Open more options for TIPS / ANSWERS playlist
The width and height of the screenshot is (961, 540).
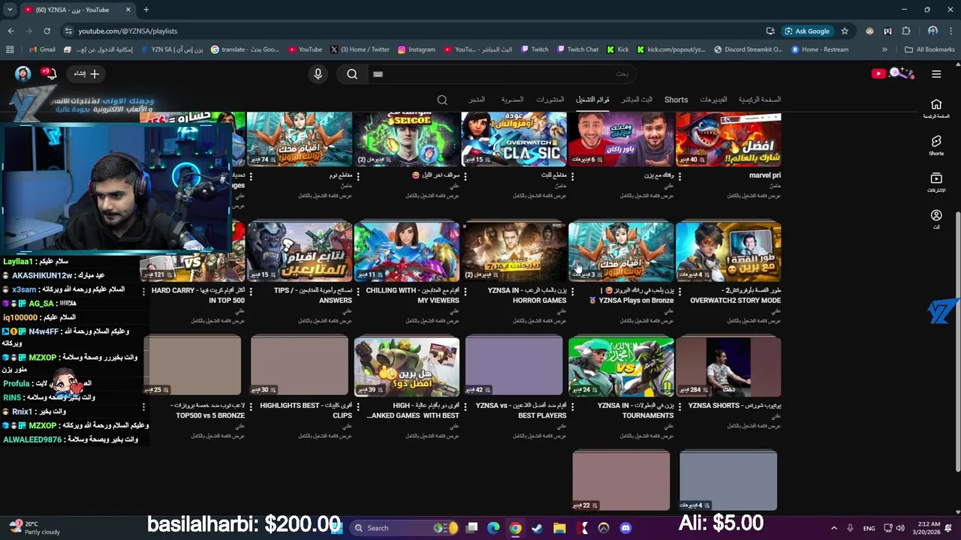pos(250,290)
